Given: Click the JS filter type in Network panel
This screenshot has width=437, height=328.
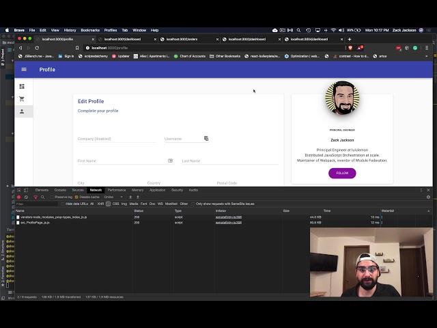Looking at the screenshot, I should (x=108, y=204).
